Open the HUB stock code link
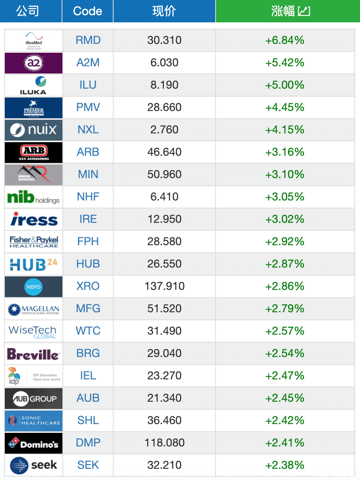Image resolution: width=360 pixels, height=480 pixels. [88, 264]
